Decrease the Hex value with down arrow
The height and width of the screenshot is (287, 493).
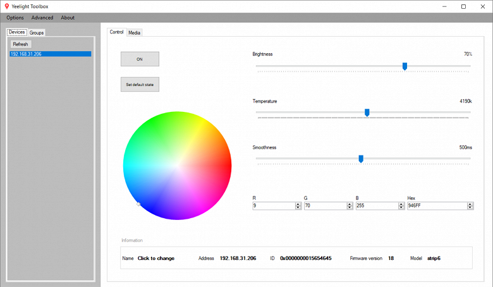pyautogui.click(x=470, y=207)
